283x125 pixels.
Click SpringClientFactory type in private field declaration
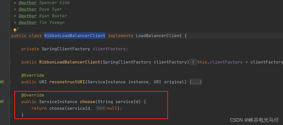pos(66,49)
